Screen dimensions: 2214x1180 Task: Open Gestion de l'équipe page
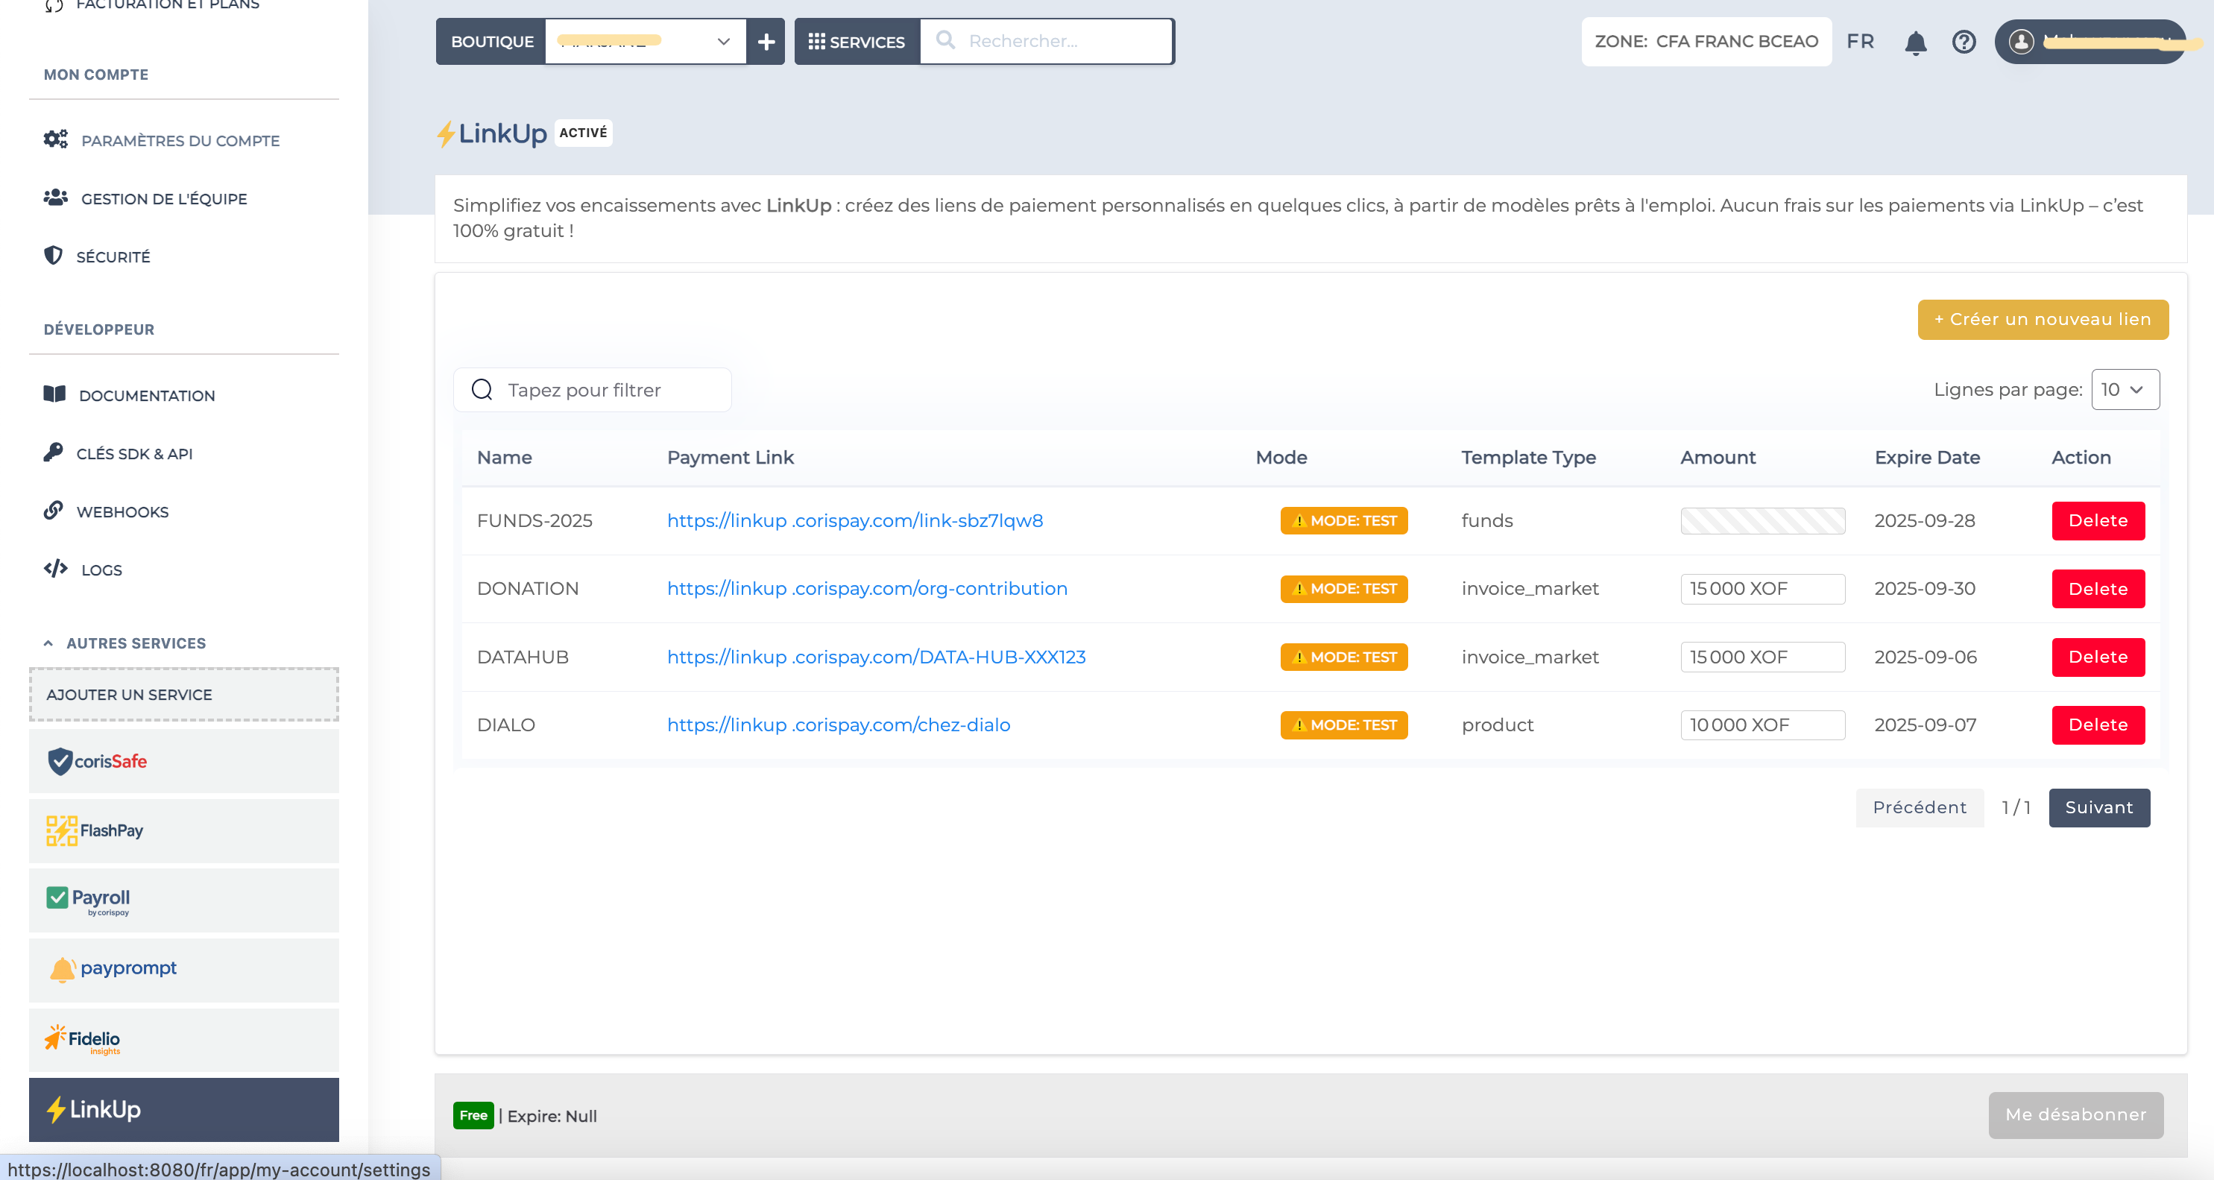click(163, 198)
